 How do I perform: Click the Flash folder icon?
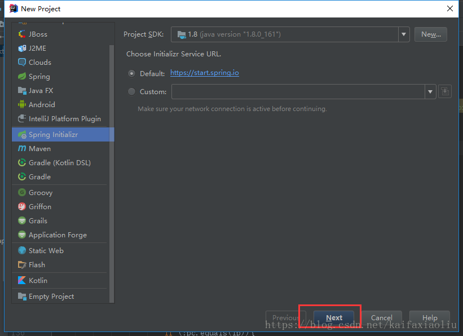(x=22, y=265)
